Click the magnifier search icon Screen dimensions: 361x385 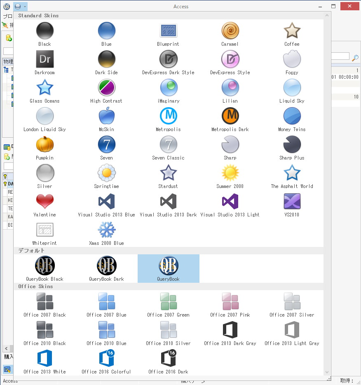click(x=355, y=58)
